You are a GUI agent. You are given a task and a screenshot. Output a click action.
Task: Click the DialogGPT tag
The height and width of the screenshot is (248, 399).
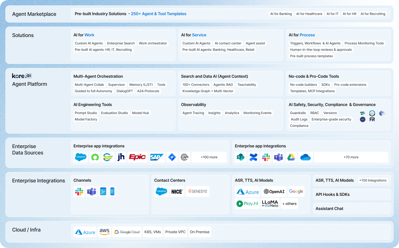click(125, 91)
